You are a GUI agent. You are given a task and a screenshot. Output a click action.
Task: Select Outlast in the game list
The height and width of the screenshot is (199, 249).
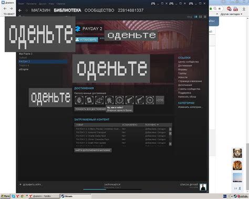pyautogui.click(x=23, y=58)
